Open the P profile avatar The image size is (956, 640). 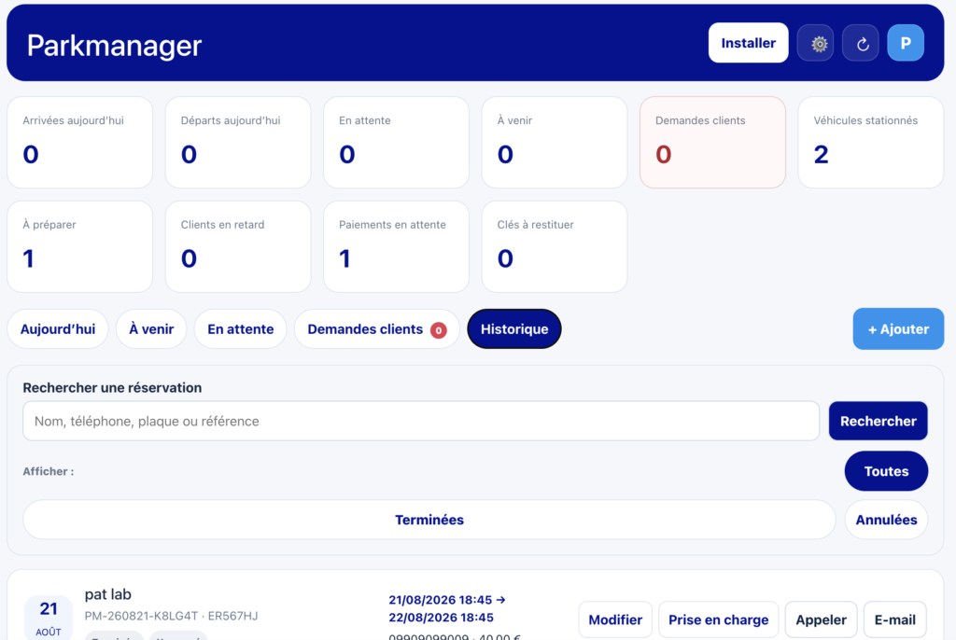click(x=906, y=43)
